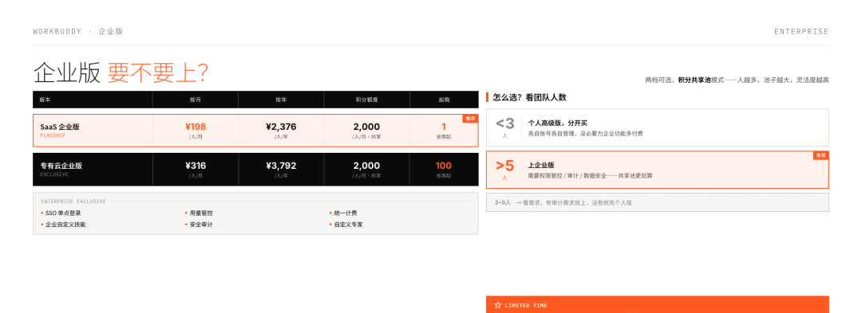Click the 用量管控 feature
Screen dimensions: 862x313
point(200,213)
